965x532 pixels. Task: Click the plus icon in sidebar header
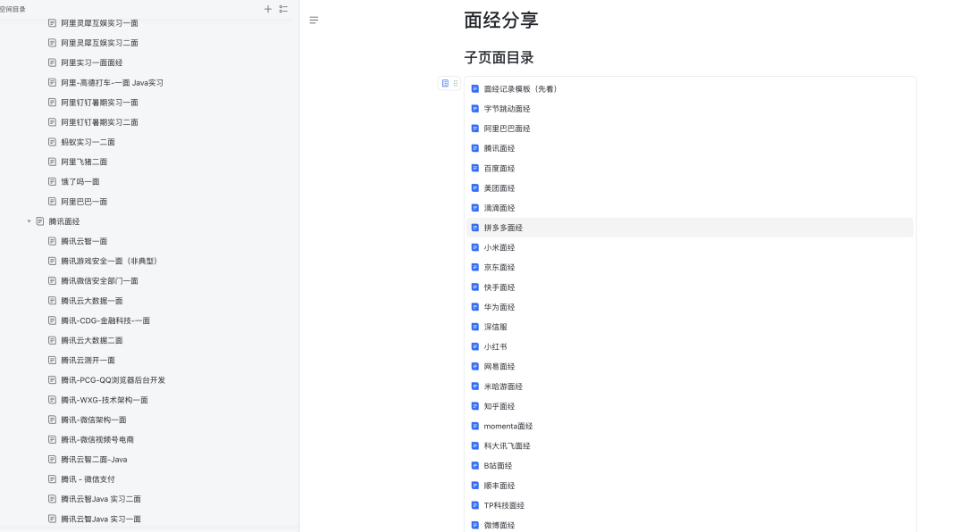[268, 9]
